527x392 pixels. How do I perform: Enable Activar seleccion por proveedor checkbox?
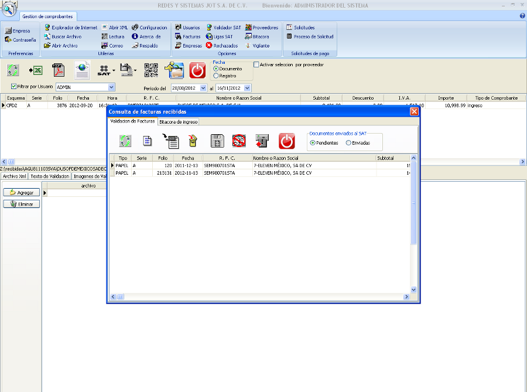click(256, 64)
